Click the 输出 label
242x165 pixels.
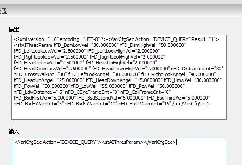click(x=14, y=29)
